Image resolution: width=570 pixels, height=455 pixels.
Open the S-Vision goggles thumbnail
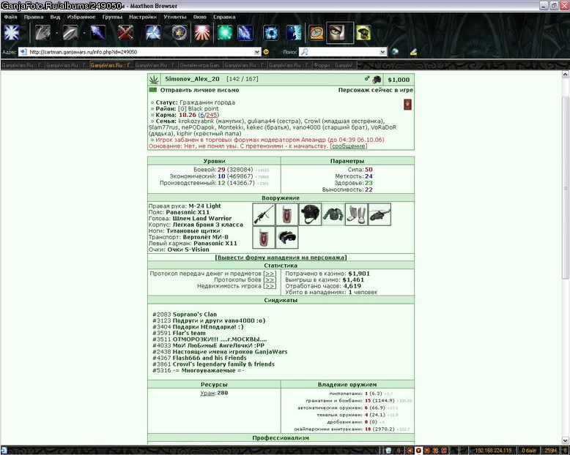pos(286,237)
